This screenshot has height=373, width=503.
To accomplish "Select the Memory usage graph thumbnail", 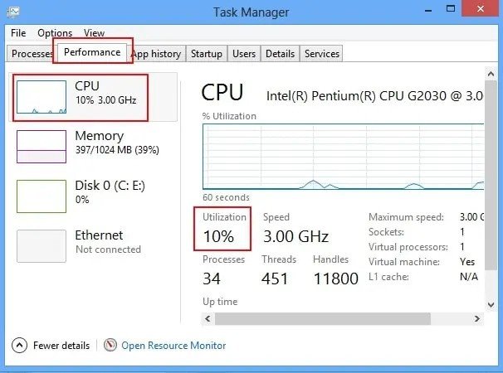I will click(42, 147).
